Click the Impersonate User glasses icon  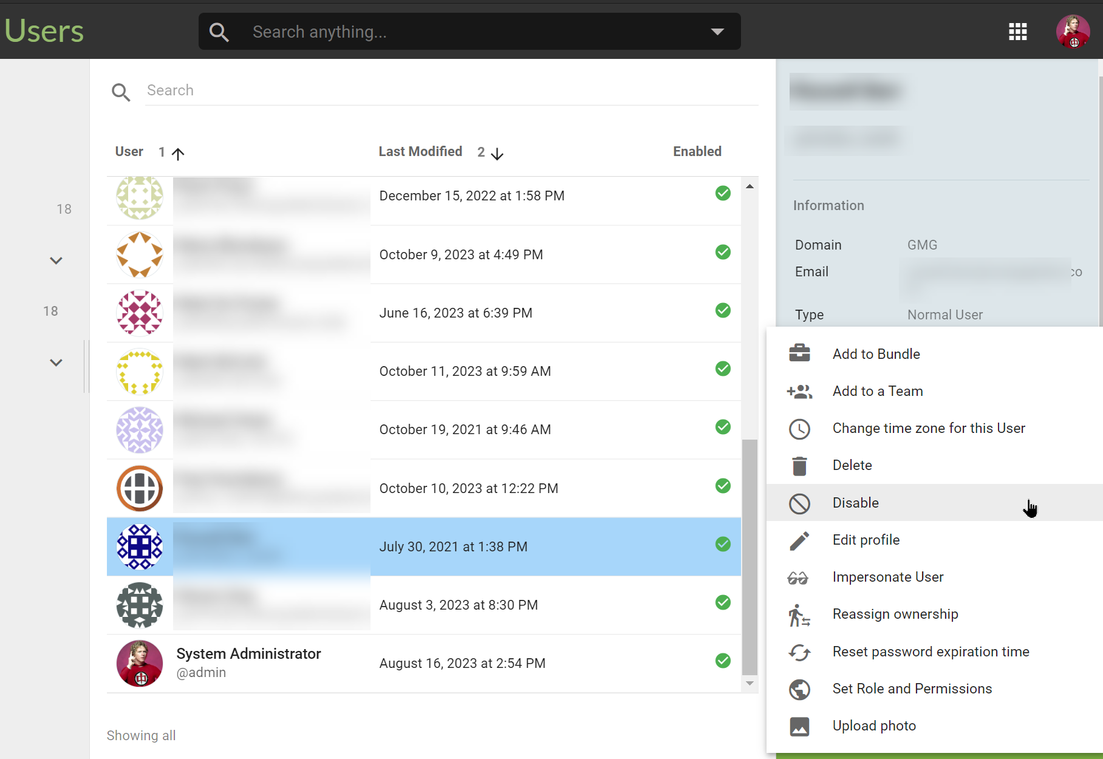coord(797,578)
